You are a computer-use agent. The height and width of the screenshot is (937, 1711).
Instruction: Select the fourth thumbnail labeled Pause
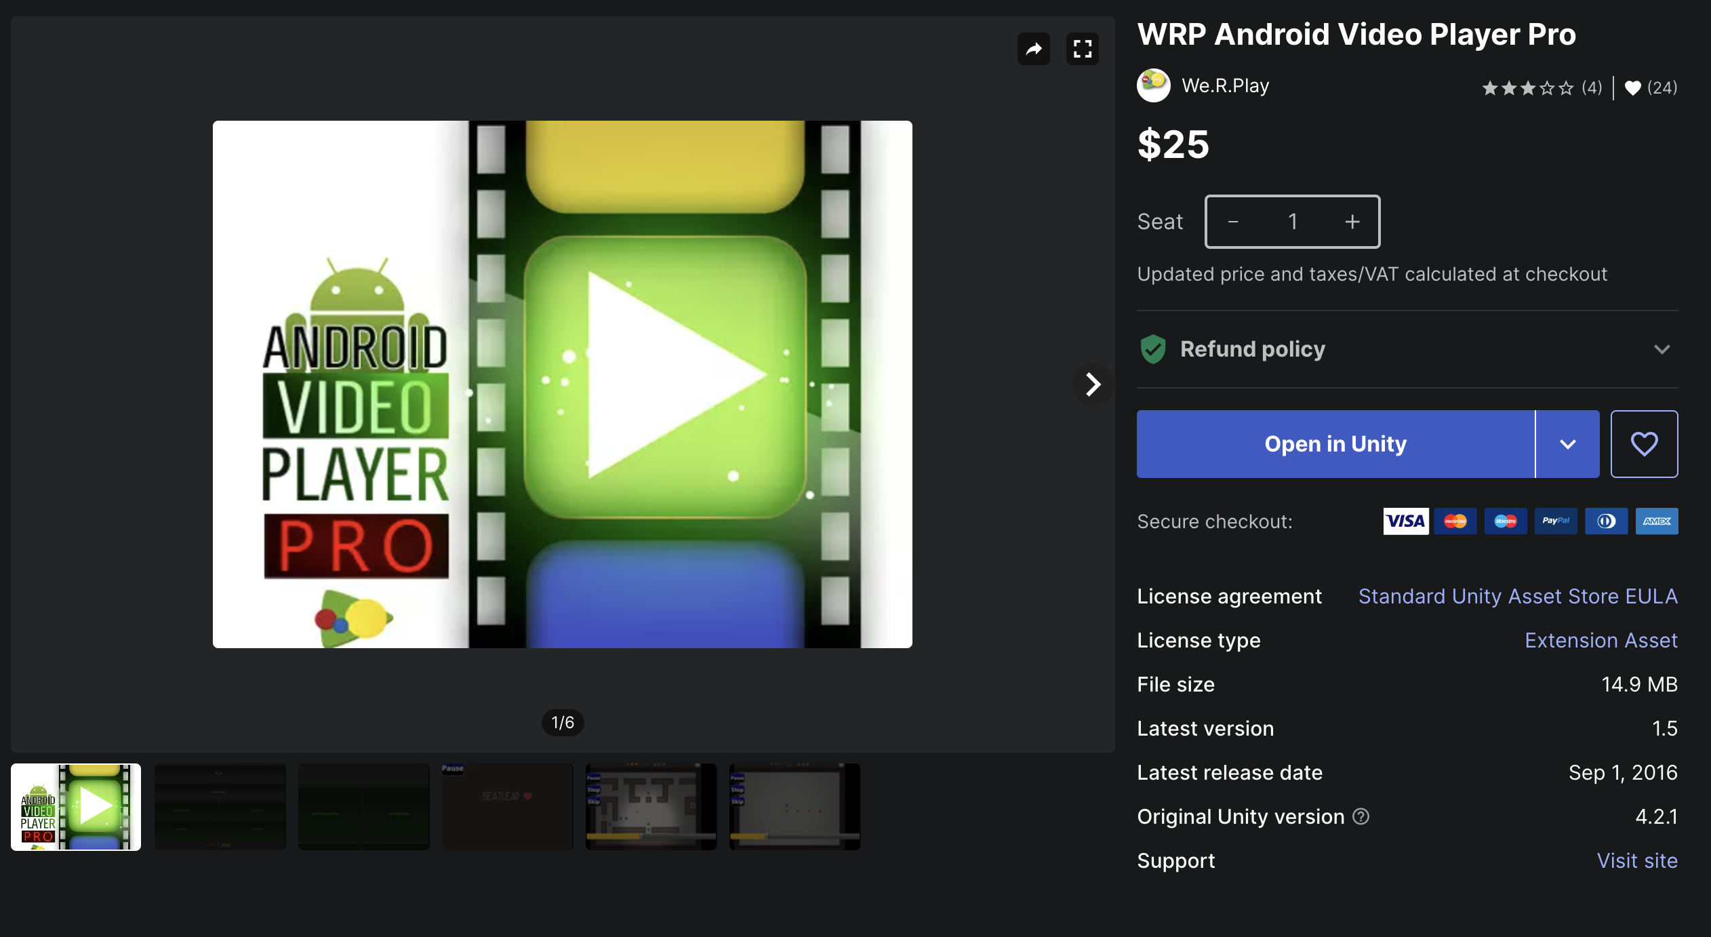(x=508, y=807)
